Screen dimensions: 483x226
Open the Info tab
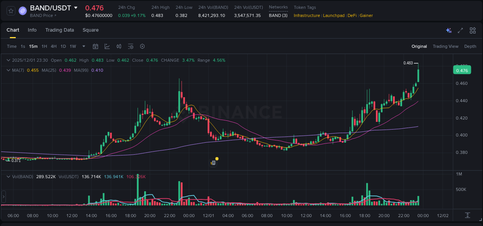coord(32,30)
